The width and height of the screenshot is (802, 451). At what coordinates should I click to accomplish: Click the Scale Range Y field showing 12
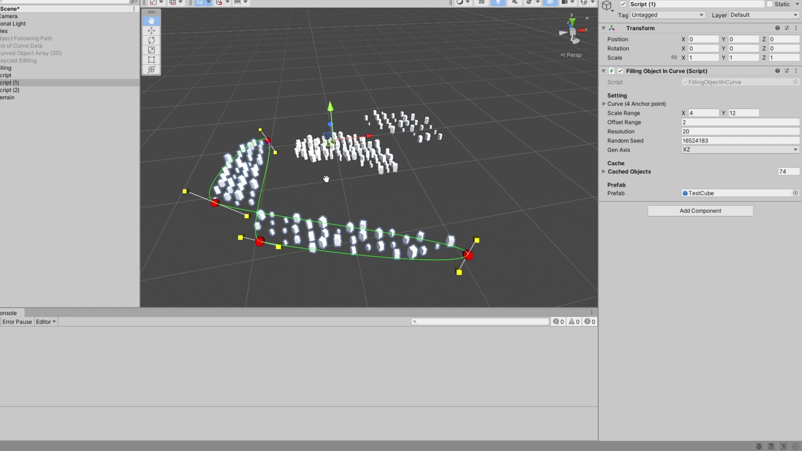coord(744,113)
